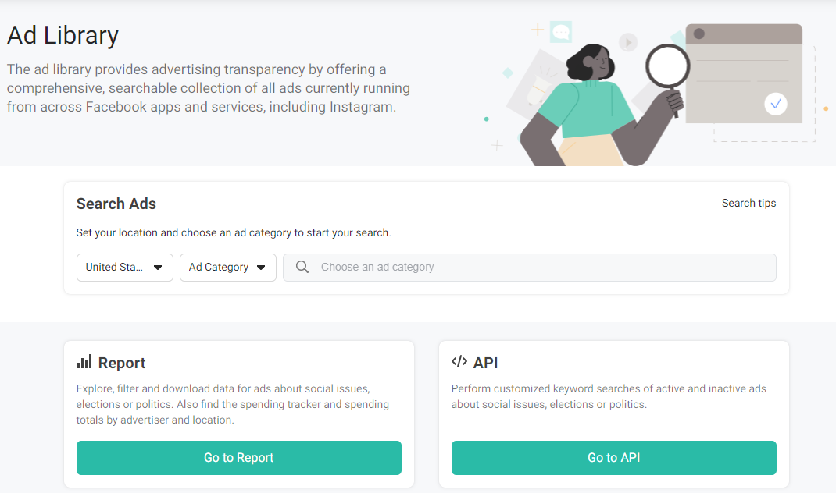This screenshot has width=836, height=493.
Task: Open the United States location dropdown
Action: point(125,267)
